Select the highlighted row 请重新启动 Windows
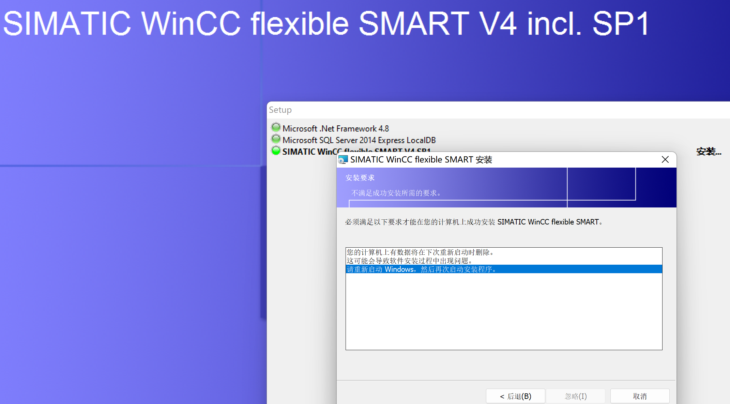Screen dimensions: 730x404 coord(421,269)
